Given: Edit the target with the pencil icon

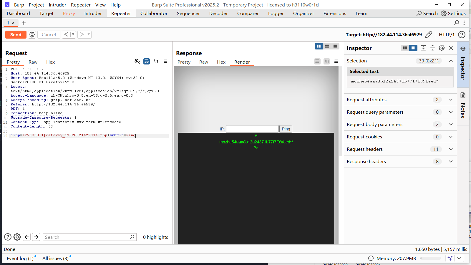Looking at the screenshot, I should [429, 34].
